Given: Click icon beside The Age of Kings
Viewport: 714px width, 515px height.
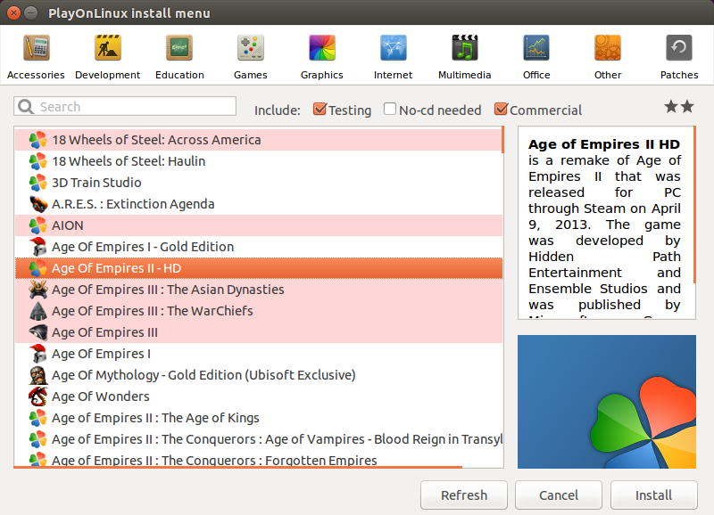Looking at the screenshot, I should [37, 418].
